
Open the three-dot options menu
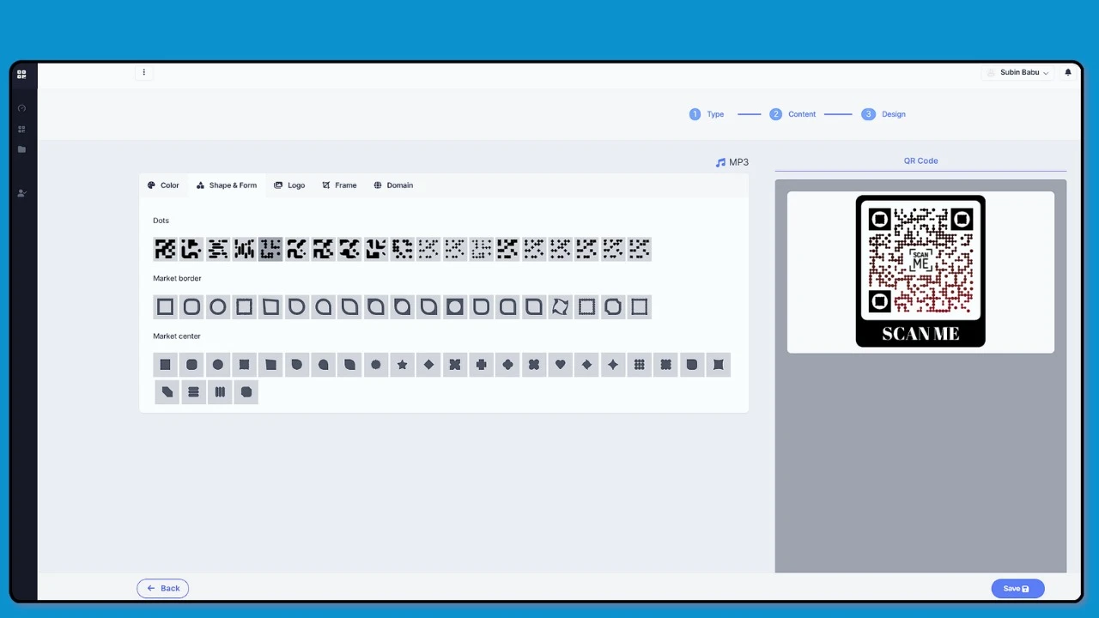click(x=143, y=72)
